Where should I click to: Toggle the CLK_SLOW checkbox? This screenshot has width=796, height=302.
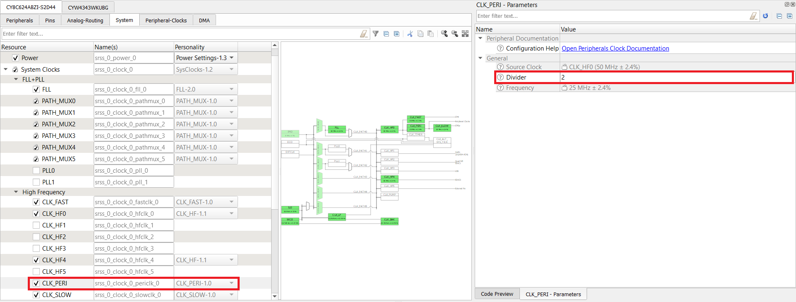pos(36,295)
